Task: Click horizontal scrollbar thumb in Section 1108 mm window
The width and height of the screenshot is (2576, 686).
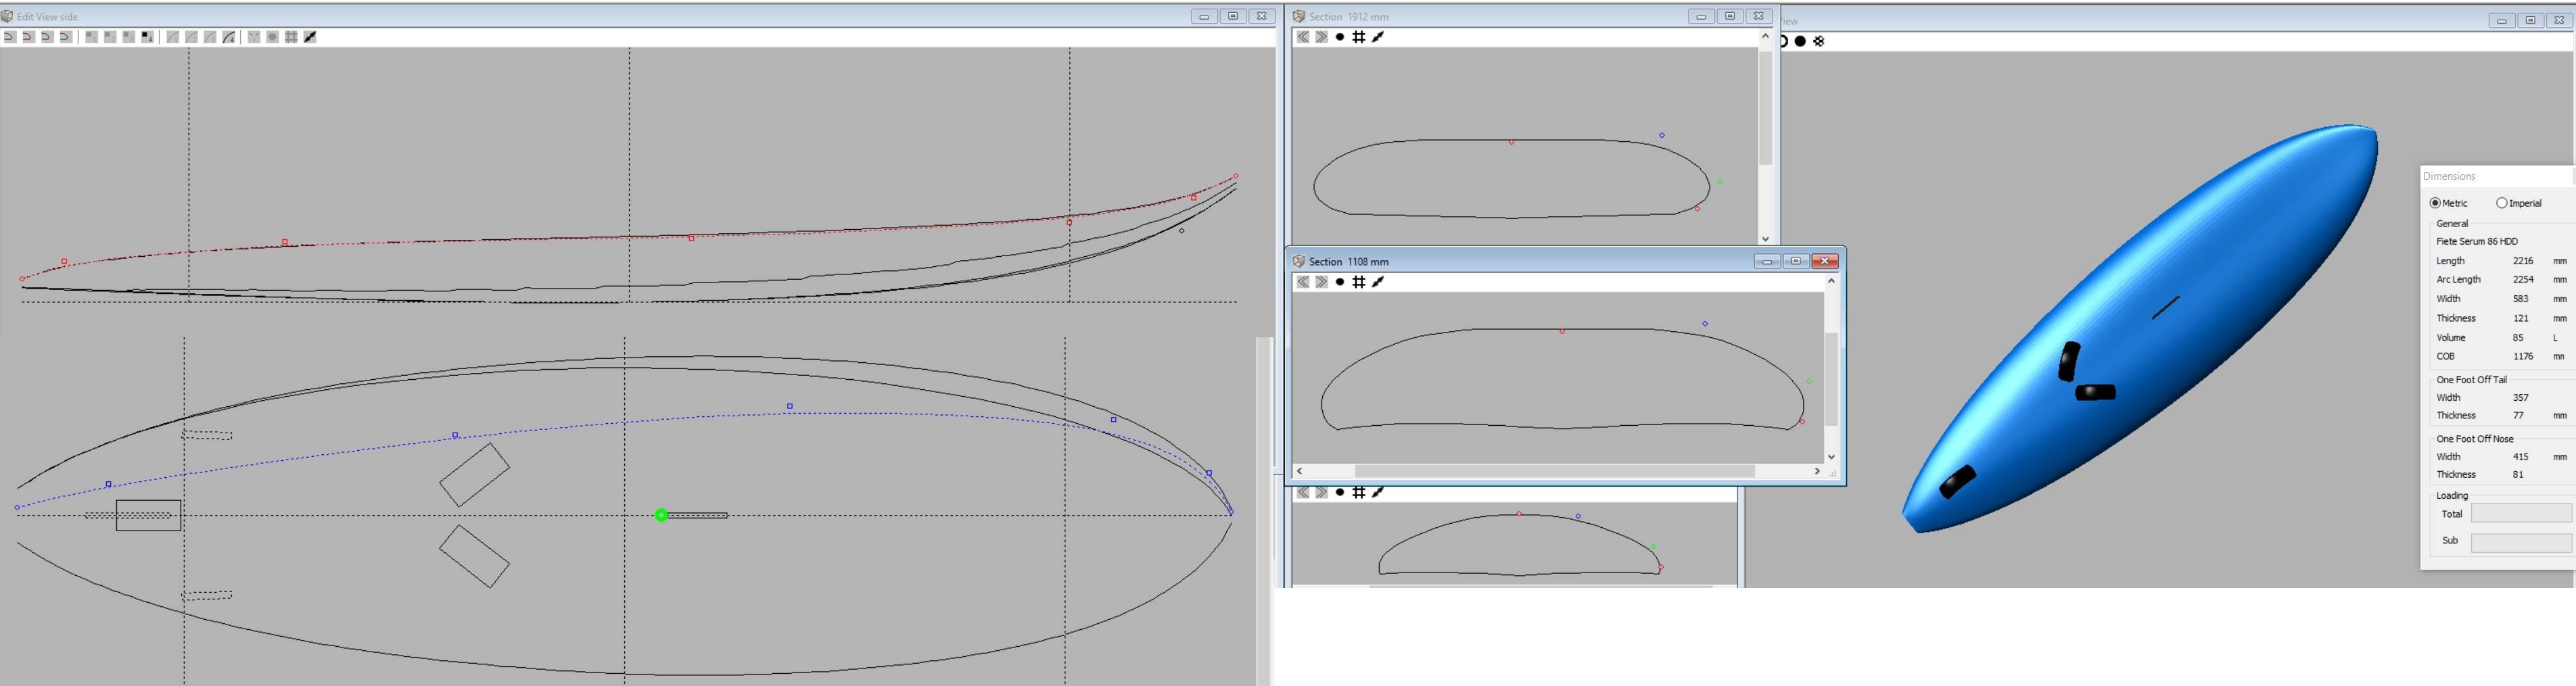Action: coord(1554,471)
